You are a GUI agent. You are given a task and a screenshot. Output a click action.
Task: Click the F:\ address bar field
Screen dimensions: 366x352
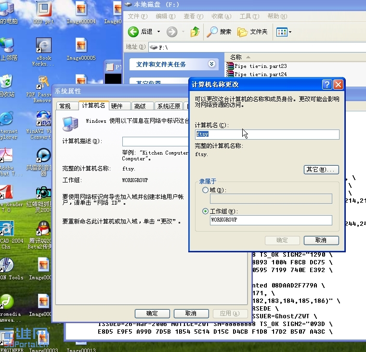coord(257,47)
